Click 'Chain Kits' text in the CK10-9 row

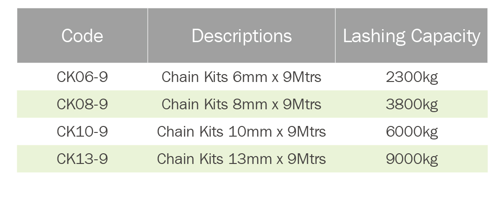coord(190,132)
